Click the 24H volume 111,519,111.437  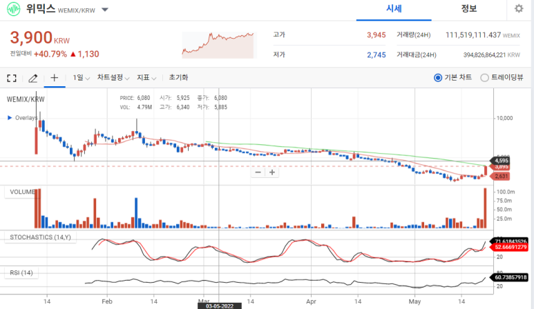click(x=473, y=35)
